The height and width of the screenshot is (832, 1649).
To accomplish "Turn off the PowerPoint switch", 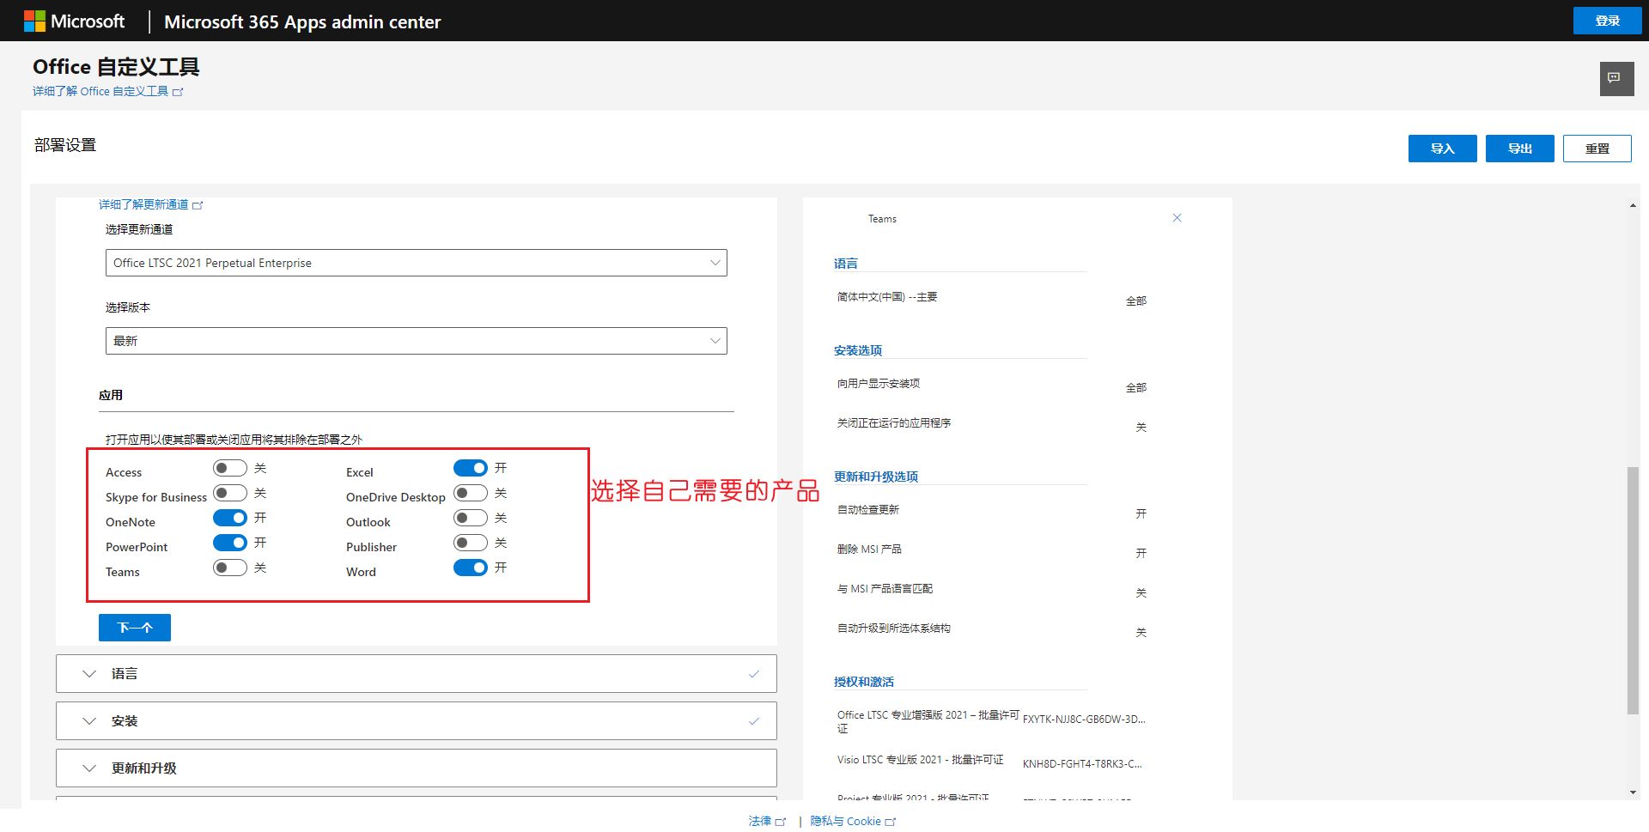I will (x=229, y=543).
